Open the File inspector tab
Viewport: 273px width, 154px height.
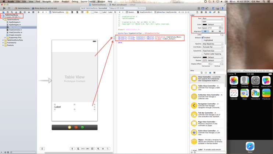[x=197, y=12]
